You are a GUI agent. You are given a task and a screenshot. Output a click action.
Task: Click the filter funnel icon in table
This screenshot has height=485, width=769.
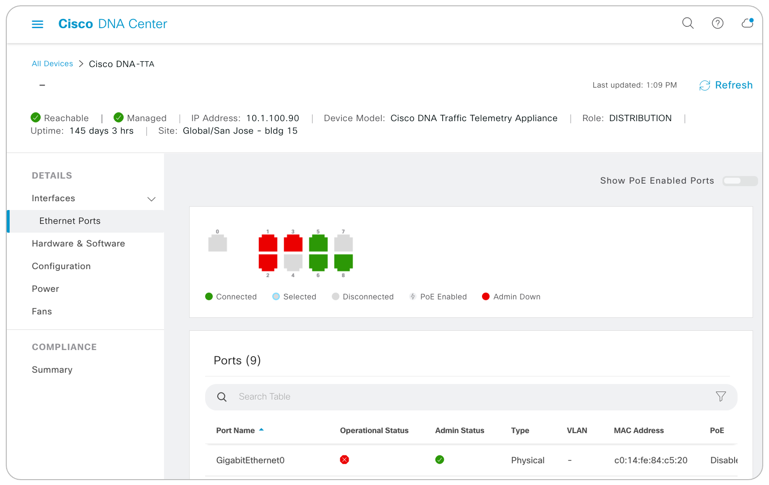[720, 396]
